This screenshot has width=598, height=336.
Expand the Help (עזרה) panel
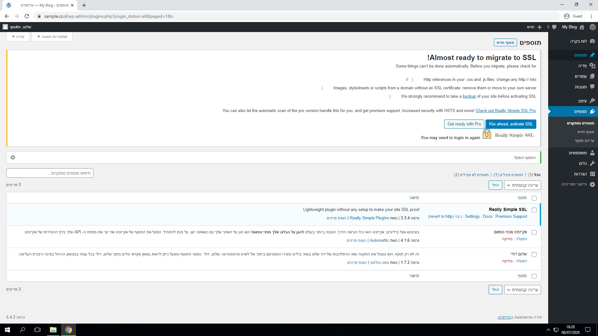point(18,37)
